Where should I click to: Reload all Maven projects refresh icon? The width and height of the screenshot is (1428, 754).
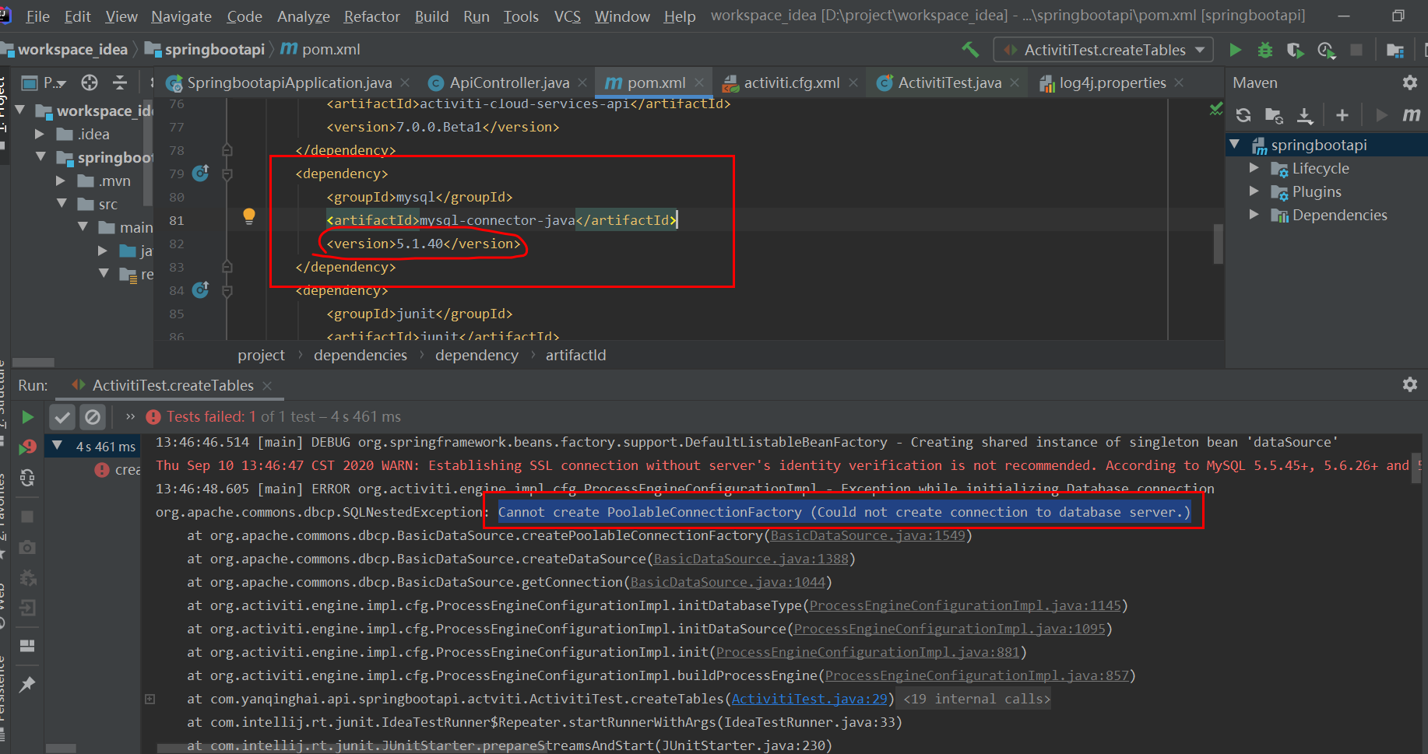tap(1243, 114)
